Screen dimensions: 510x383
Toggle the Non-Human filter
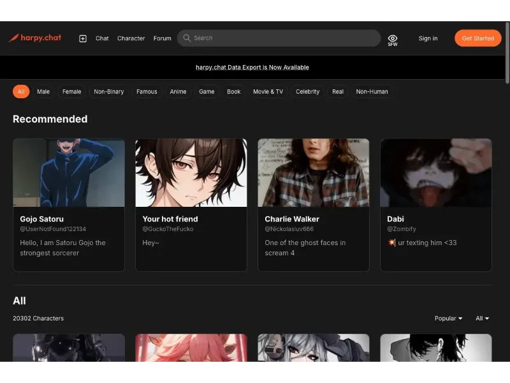click(372, 91)
